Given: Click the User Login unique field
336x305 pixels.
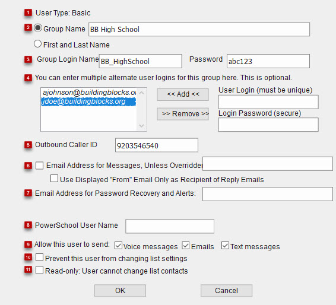Looking at the screenshot, I should (268, 102).
